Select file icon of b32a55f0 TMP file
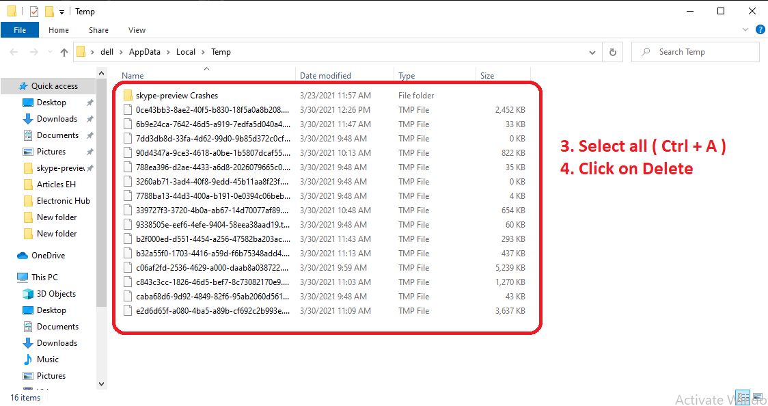Viewport: 768px width, 406px height. (x=128, y=253)
